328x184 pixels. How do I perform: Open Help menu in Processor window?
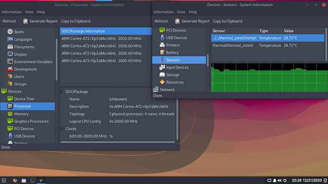point(41,12)
